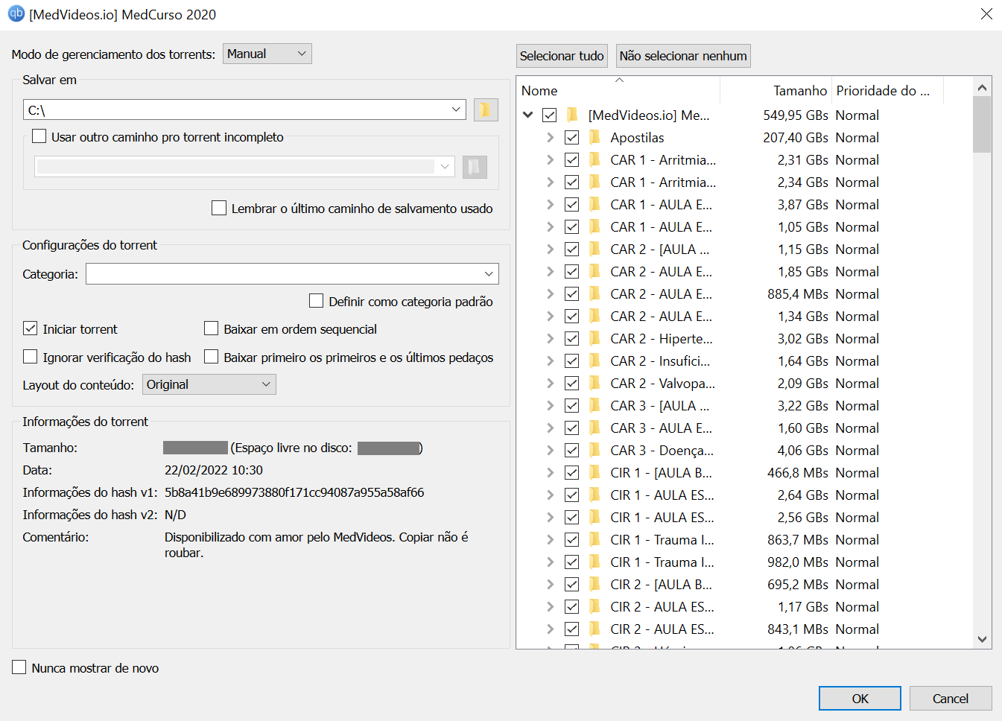The image size is (1002, 721).
Task: Click the CAR 2 - Hiperte... folder icon
Action: [594, 339]
